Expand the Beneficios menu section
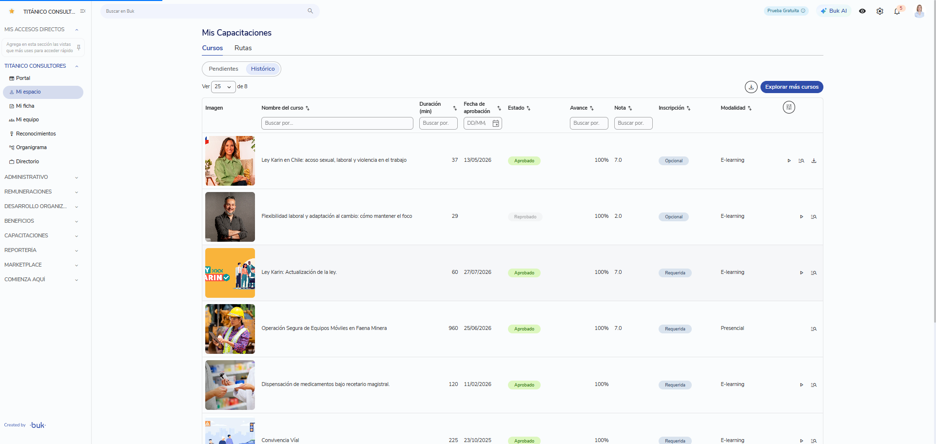Screen dimensions: 936x444 pyautogui.click(x=41, y=221)
